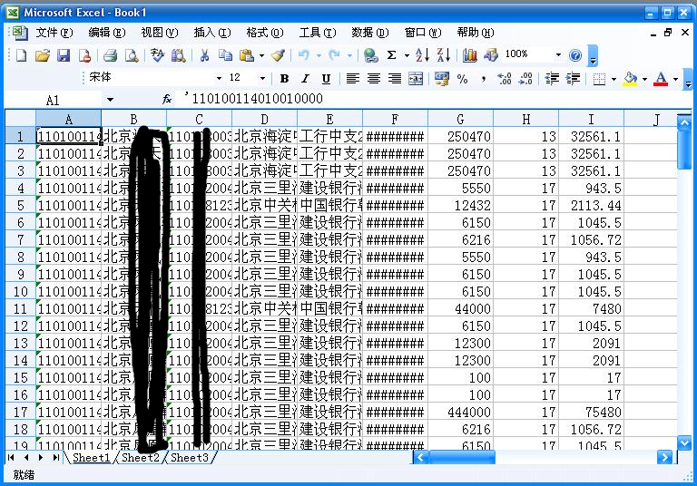Open the 格式(O) menu
Image resolution: width=697 pixels, height=486 pixels.
(264, 33)
